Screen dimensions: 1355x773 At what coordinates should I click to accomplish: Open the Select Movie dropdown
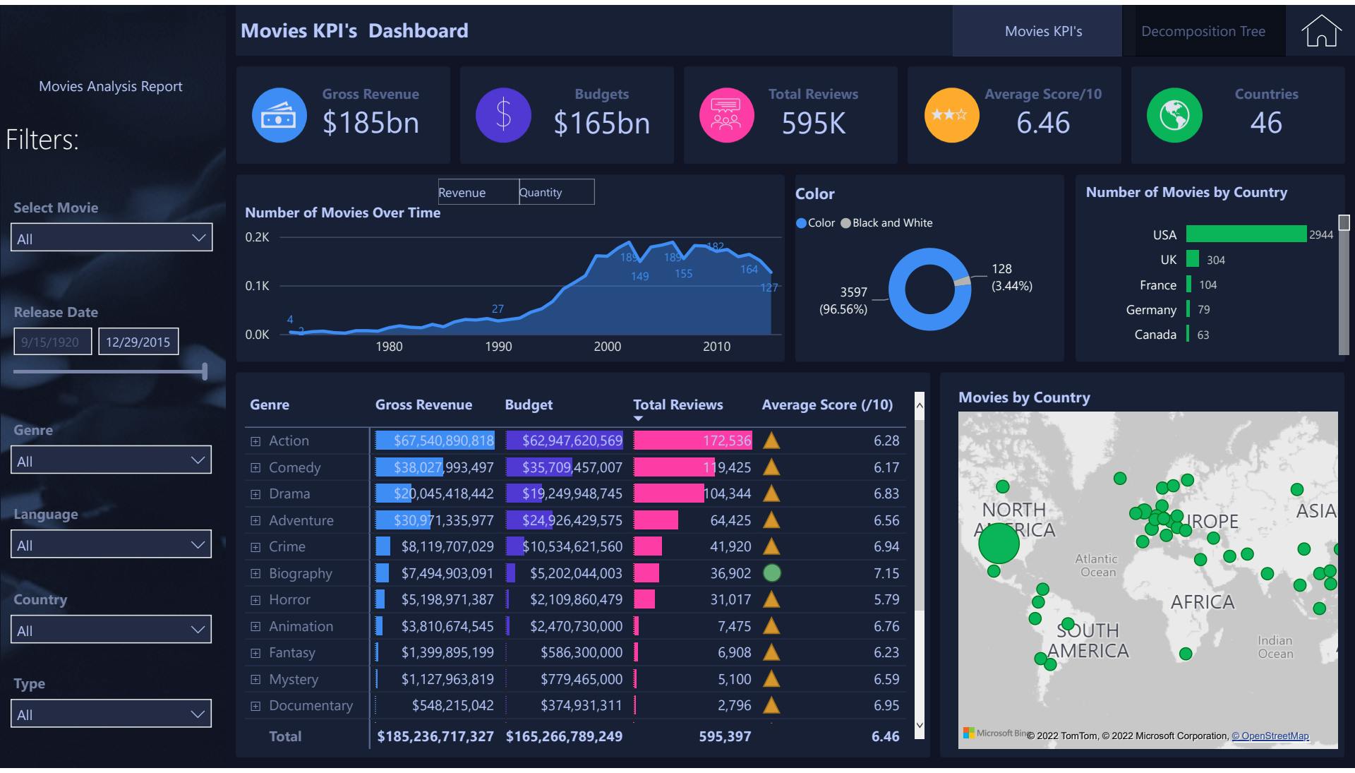(112, 238)
